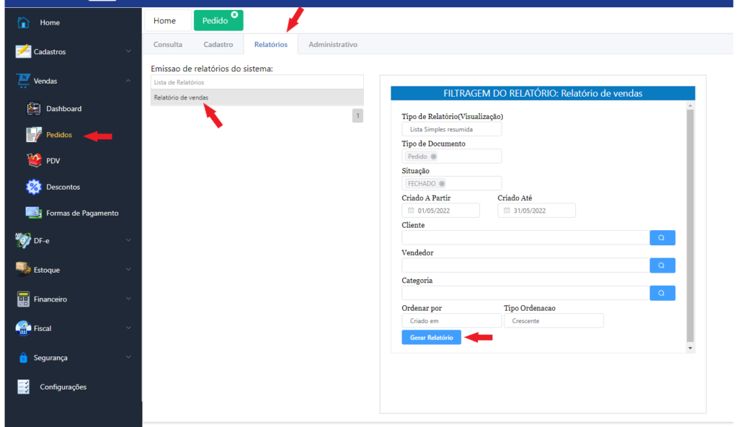The image size is (738, 427).
Task: Expand the Financeiro sidebar section
Action: click(x=72, y=299)
